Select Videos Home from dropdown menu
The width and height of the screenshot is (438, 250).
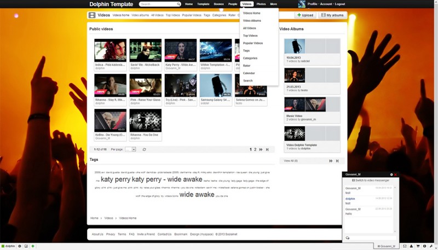pos(252,13)
